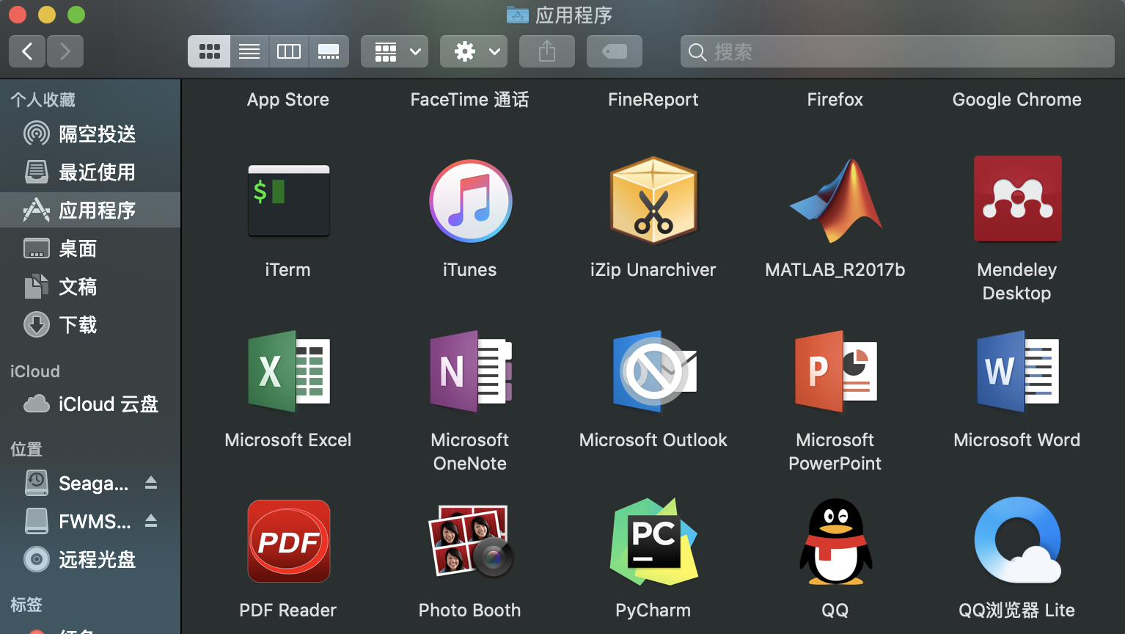Screen dimensions: 1125x634
Task: Select the QQ浏览器 Lite icon
Action: 1017,541
